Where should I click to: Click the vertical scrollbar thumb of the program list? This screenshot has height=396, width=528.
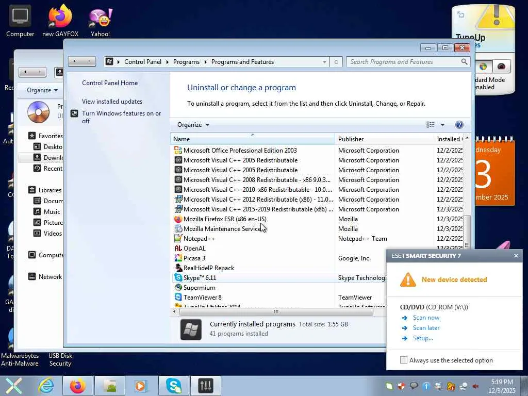(467, 232)
